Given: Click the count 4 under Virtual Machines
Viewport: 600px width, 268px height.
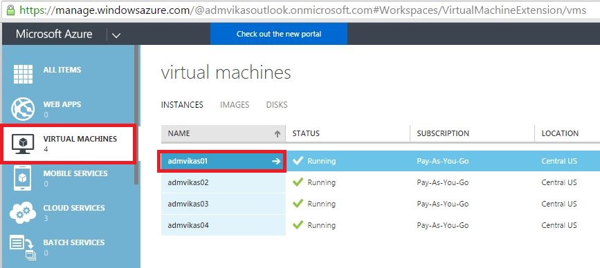Looking at the screenshot, I should [x=46, y=149].
